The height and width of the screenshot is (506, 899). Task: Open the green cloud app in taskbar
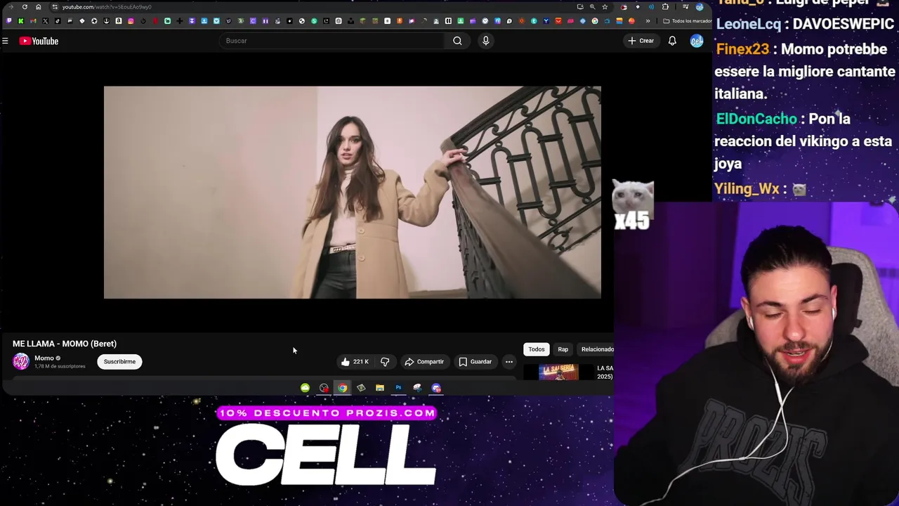point(305,388)
